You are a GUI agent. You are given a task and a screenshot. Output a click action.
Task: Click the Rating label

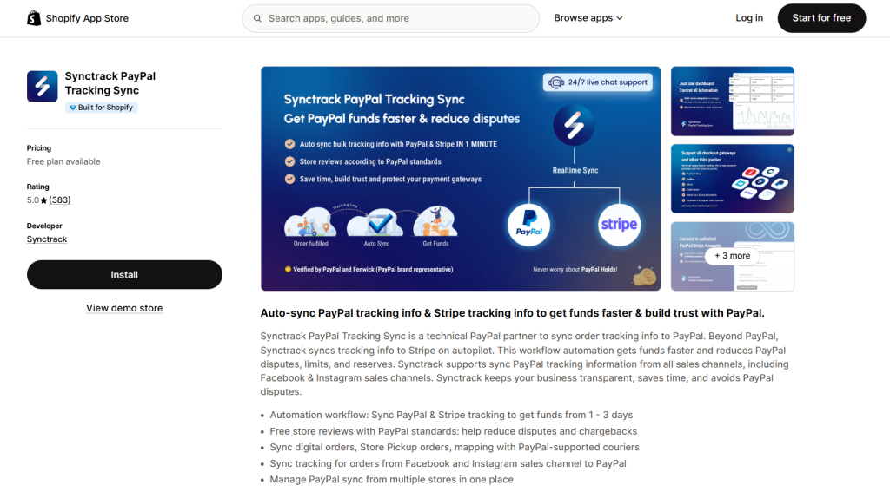click(38, 187)
